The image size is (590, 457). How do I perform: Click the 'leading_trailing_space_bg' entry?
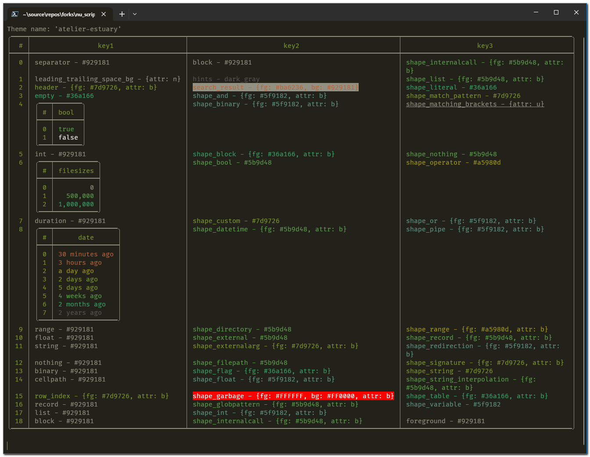click(108, 79)
